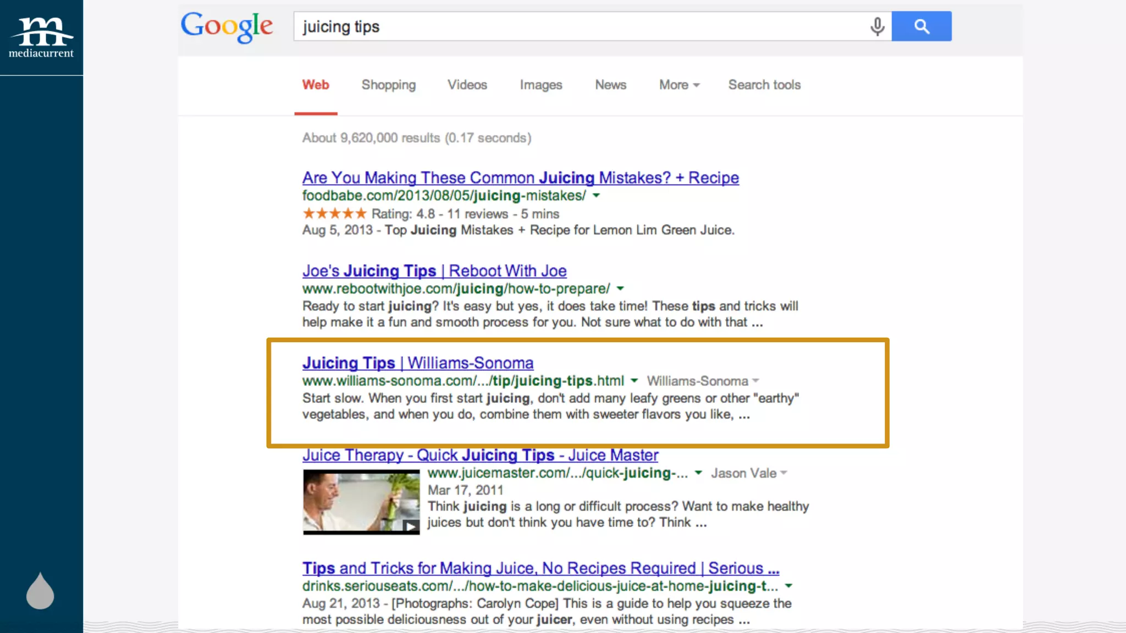Expand the Williams-Sonoma author dropdown
Screen dimensions: 1126x633
755,381
